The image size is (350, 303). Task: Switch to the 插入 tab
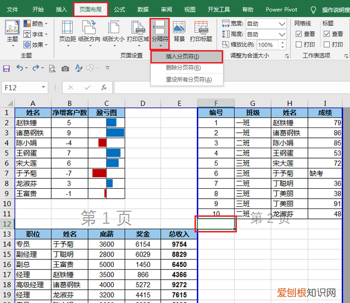[61, 10]
